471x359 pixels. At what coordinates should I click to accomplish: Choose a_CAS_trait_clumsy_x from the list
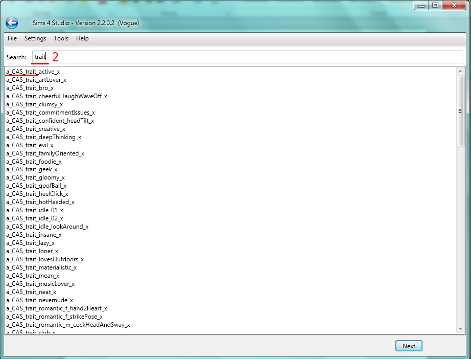click(x=34, y=104)
